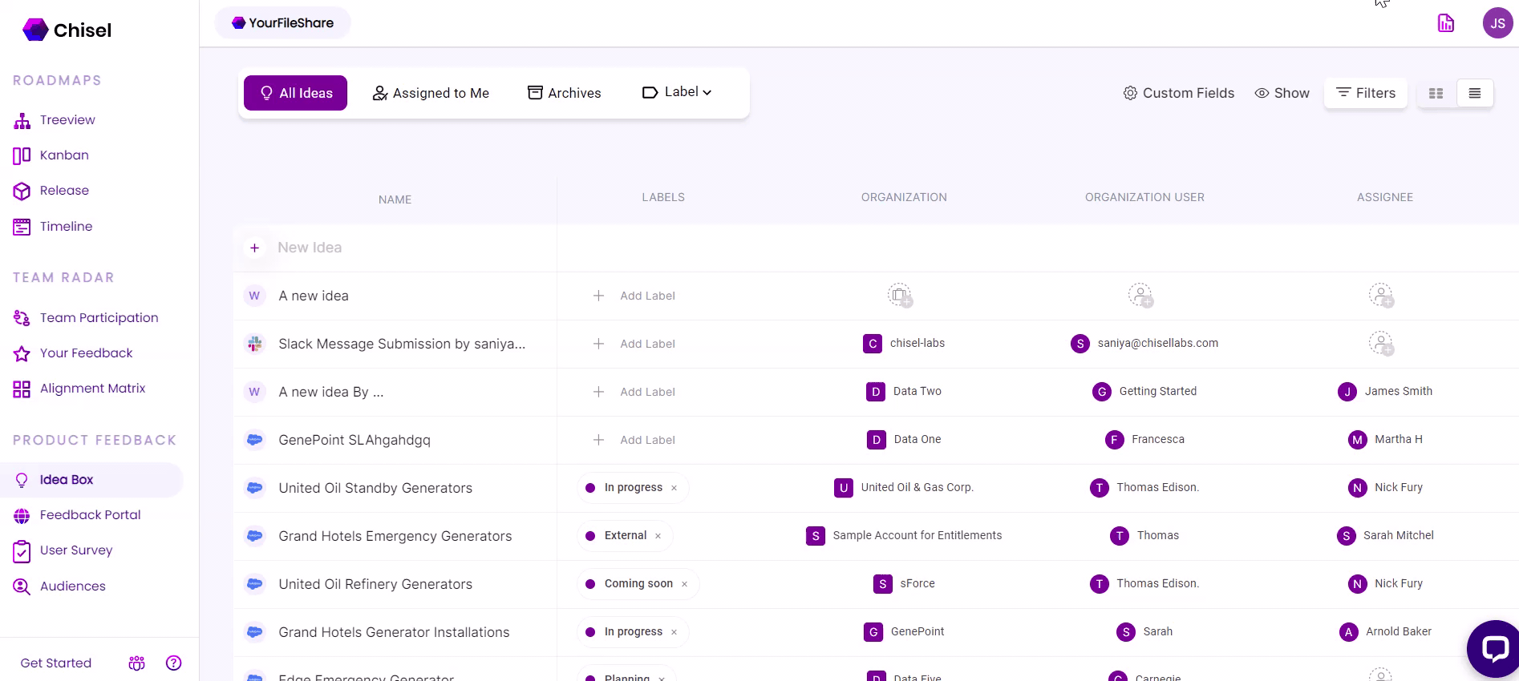Open Grand Hotels Emergency Generators idea

tap(395, 537)
